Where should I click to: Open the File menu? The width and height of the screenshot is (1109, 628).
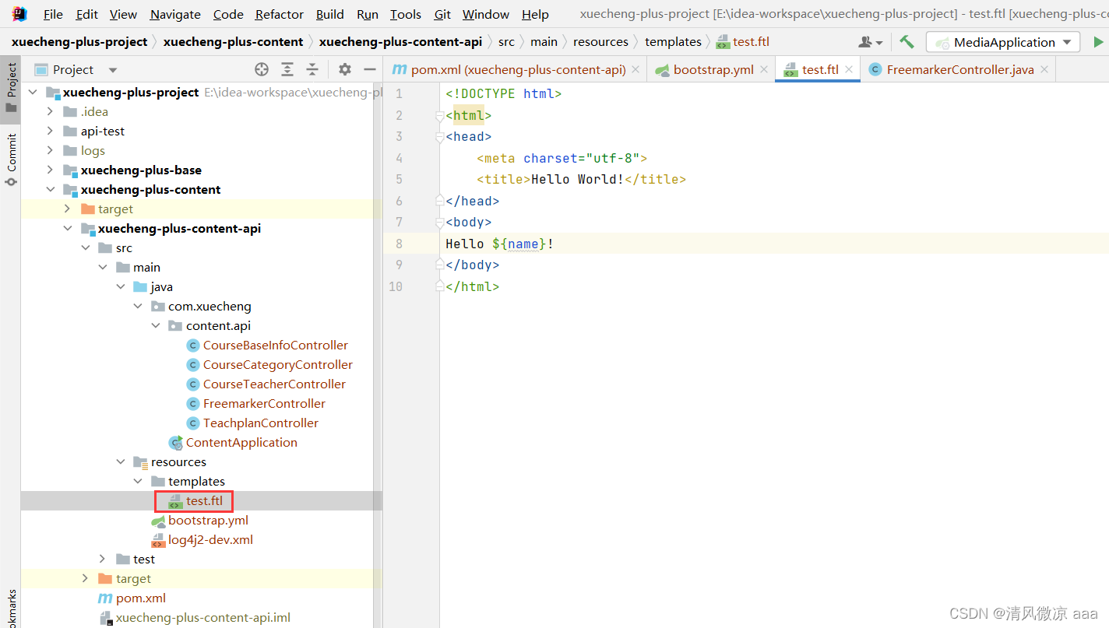click(x=54, y=14)
